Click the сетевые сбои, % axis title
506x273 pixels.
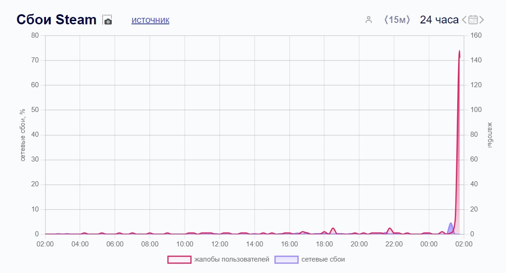22,135
